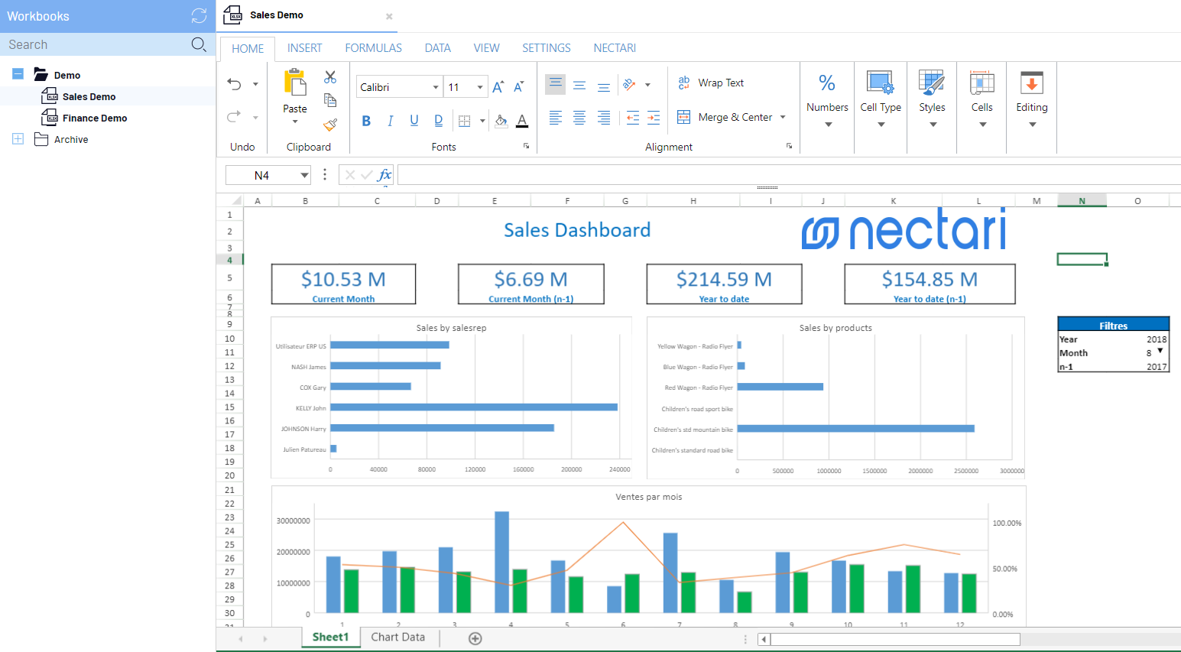Increase font size with larger A icon
The height and width of the screenshot is (652, 1181).
click(x=498, y=87)
